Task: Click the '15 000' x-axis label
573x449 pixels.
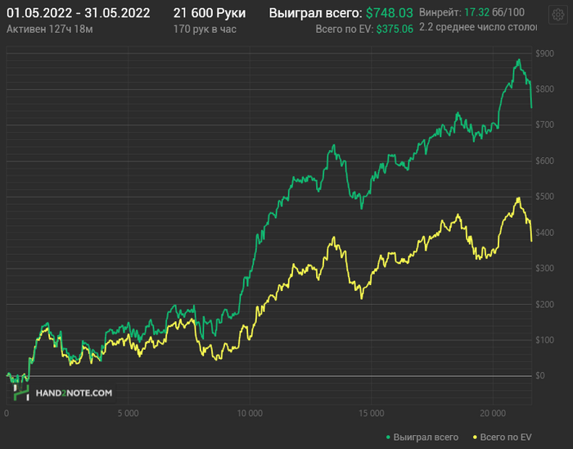Action: (372, 413)
